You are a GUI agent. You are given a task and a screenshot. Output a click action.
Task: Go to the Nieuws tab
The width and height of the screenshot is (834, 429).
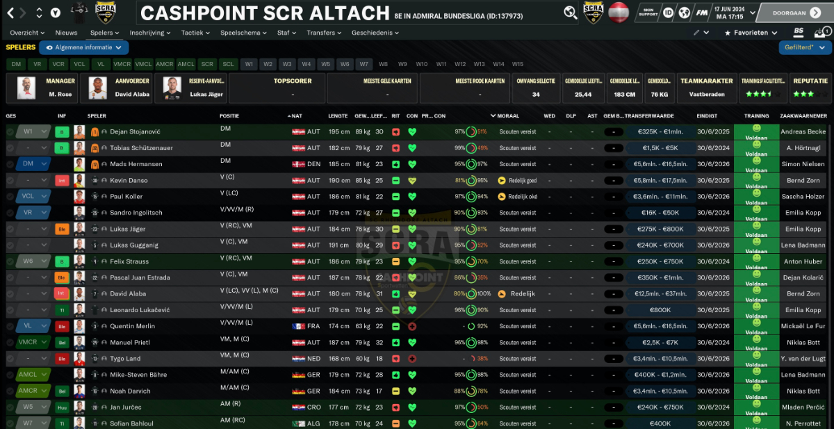tap(67, 33)
